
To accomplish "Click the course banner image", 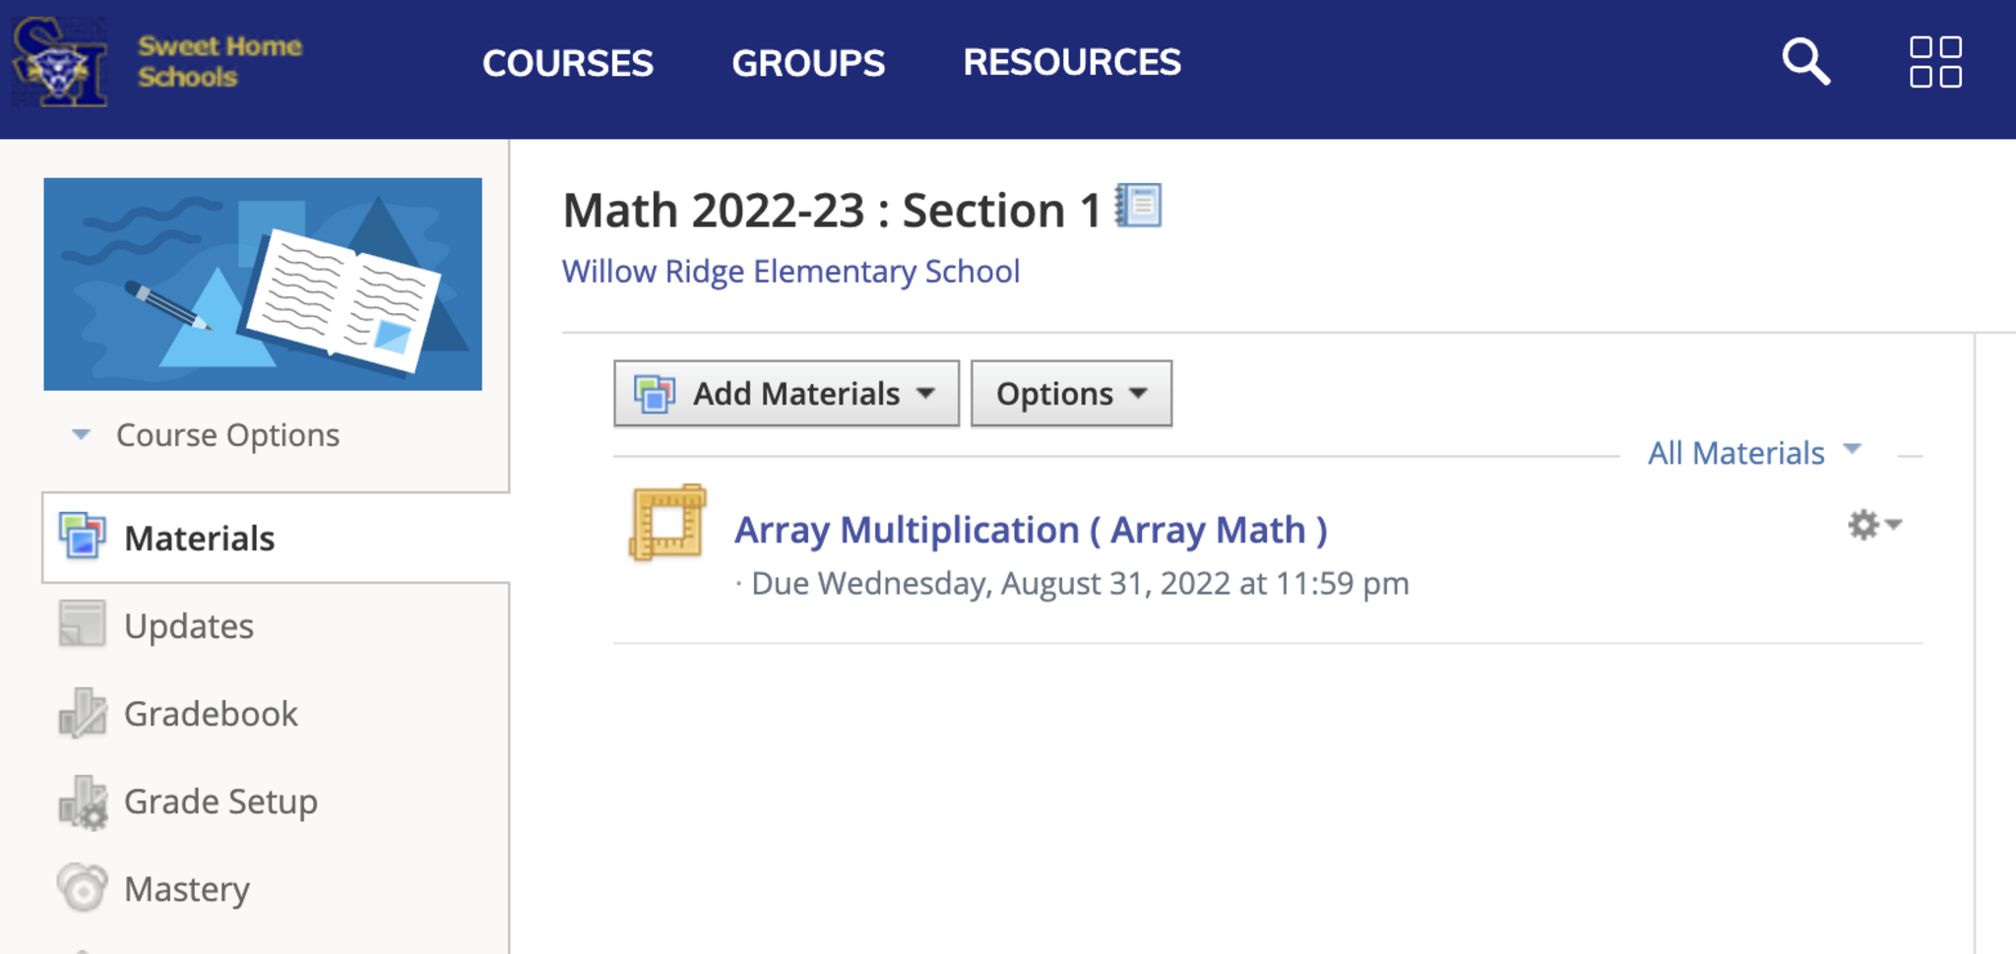I will pos(263,284).
